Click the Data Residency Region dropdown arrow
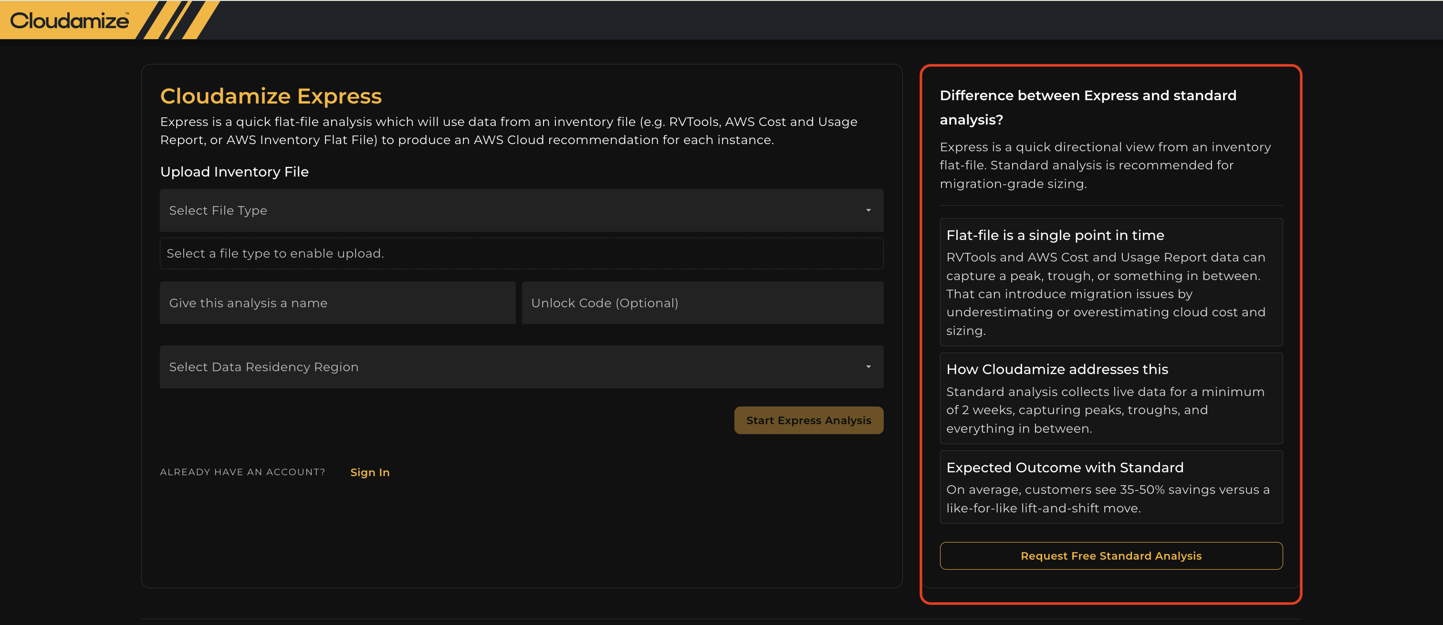 (868, 367)
